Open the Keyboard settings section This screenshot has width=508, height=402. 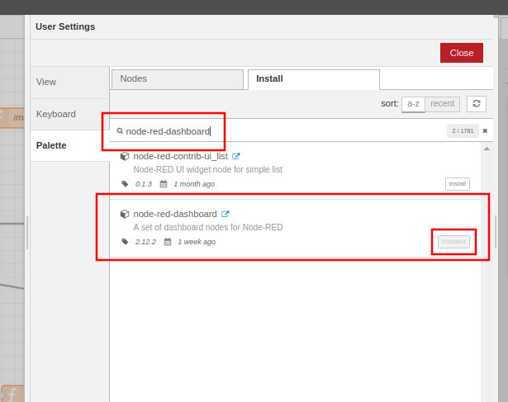coord(69,114)
